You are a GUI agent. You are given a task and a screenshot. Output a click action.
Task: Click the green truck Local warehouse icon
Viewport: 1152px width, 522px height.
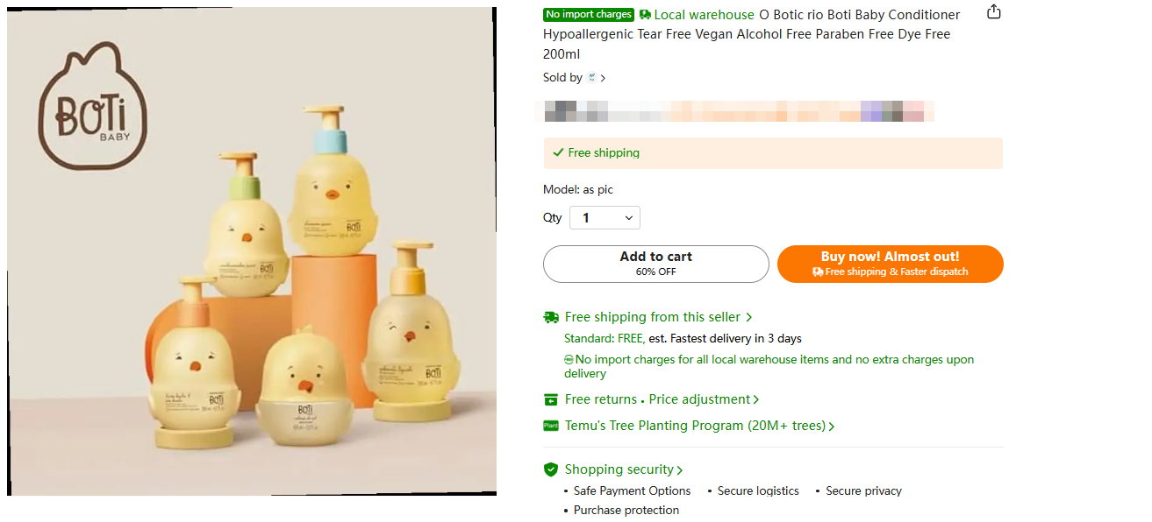[x=647, y=14]
